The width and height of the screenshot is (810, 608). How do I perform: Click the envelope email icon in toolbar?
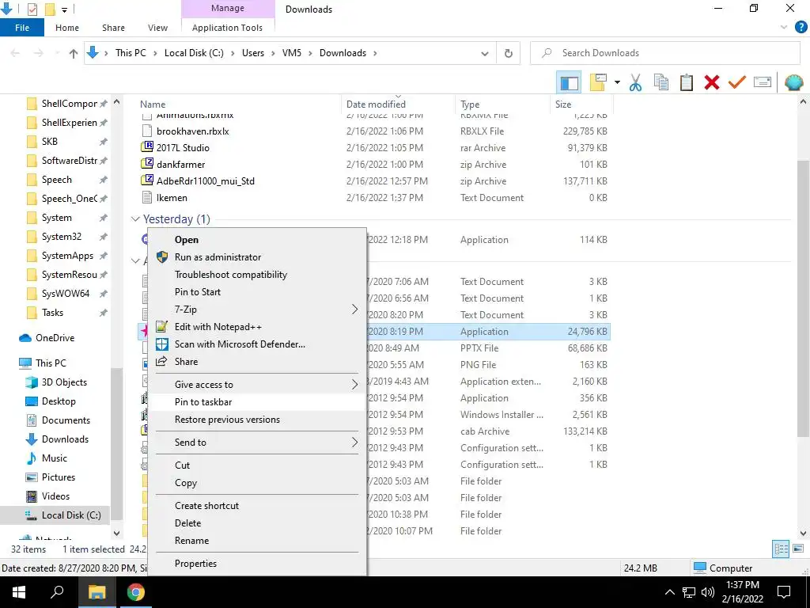(763, 82)
